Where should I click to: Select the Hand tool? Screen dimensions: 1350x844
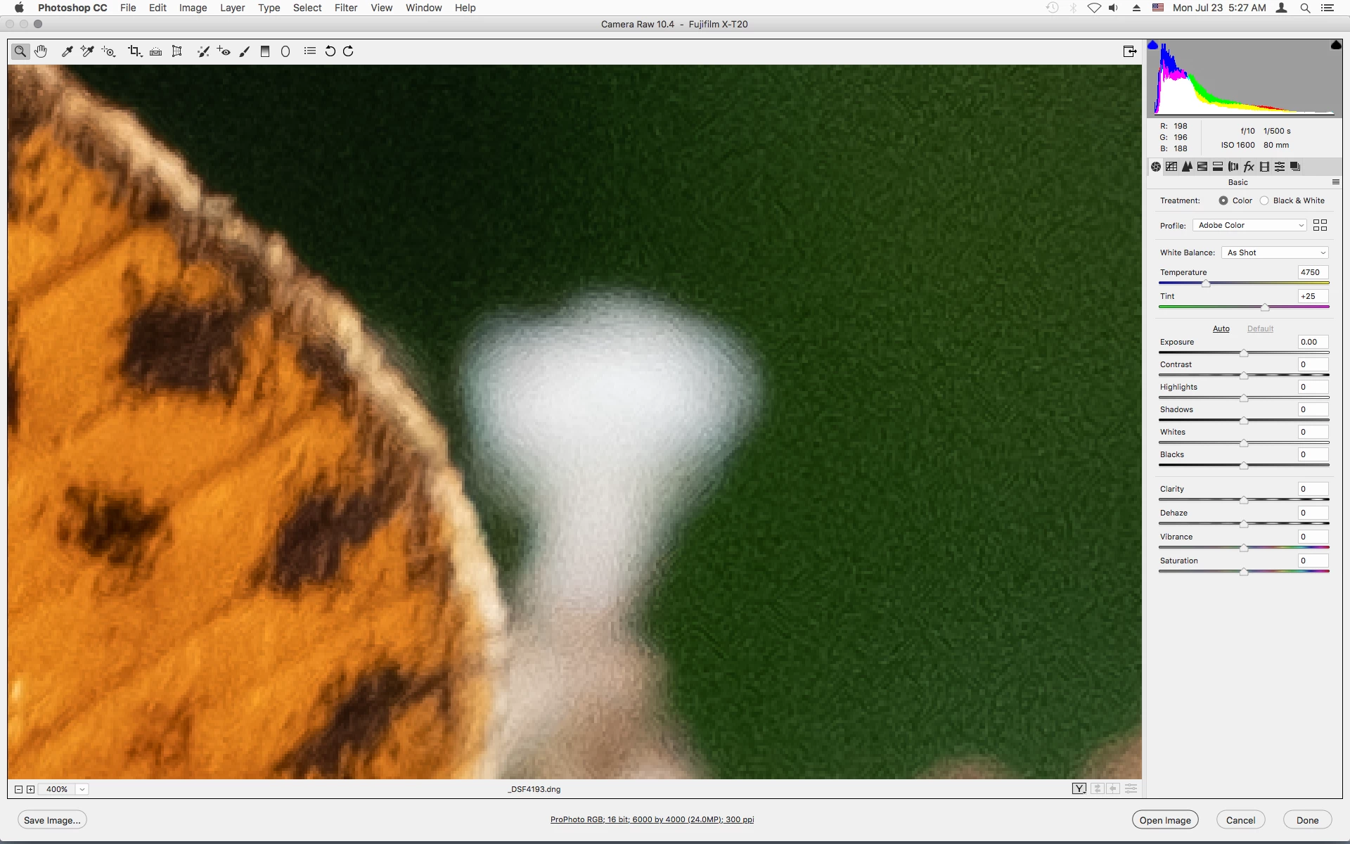tap(41, 51)
